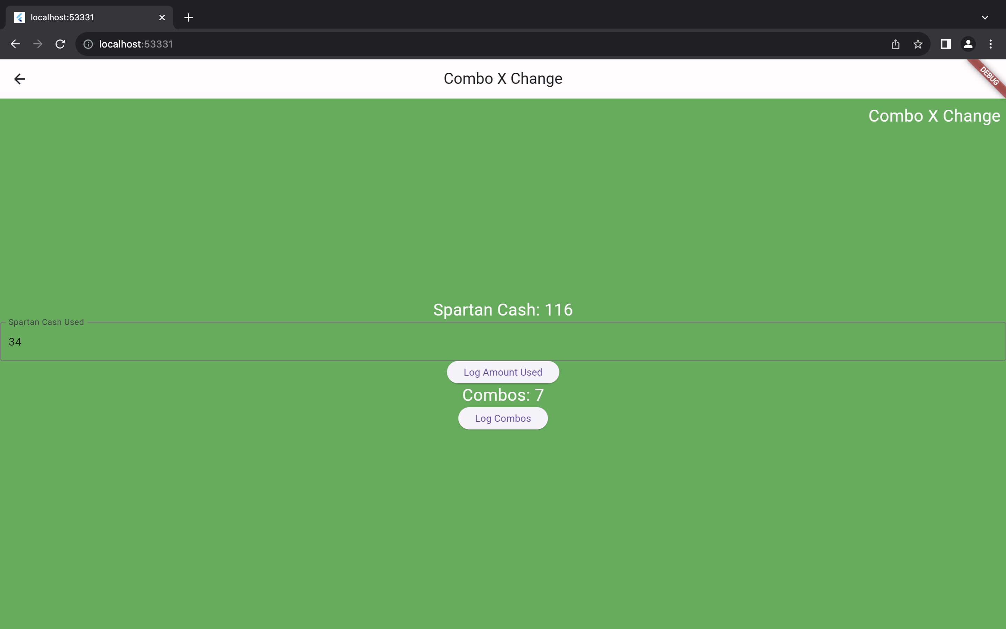Click the app bar back arrow

[20, 79]
